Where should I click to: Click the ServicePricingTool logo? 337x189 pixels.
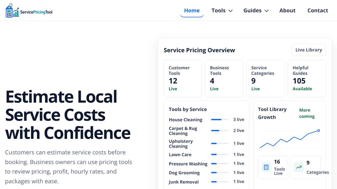pos(29,10)
